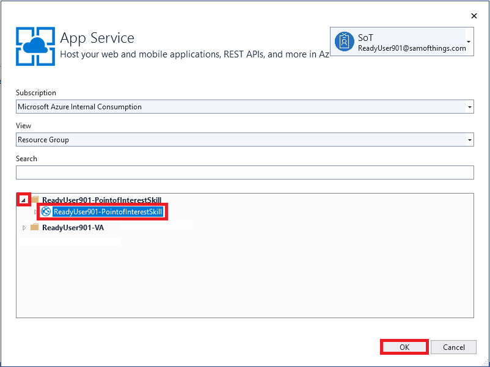Expand the ReadyUser901-VA resource group
This screenshot has width=490, height=367.
(x=24, y=228)
